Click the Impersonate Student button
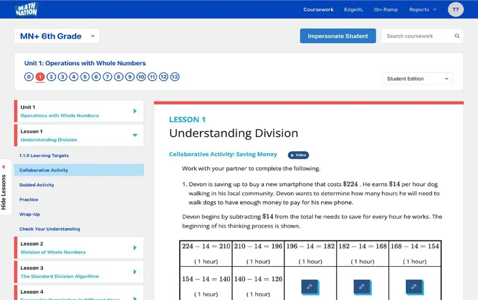The image size is (478, 300). point(338,36)
